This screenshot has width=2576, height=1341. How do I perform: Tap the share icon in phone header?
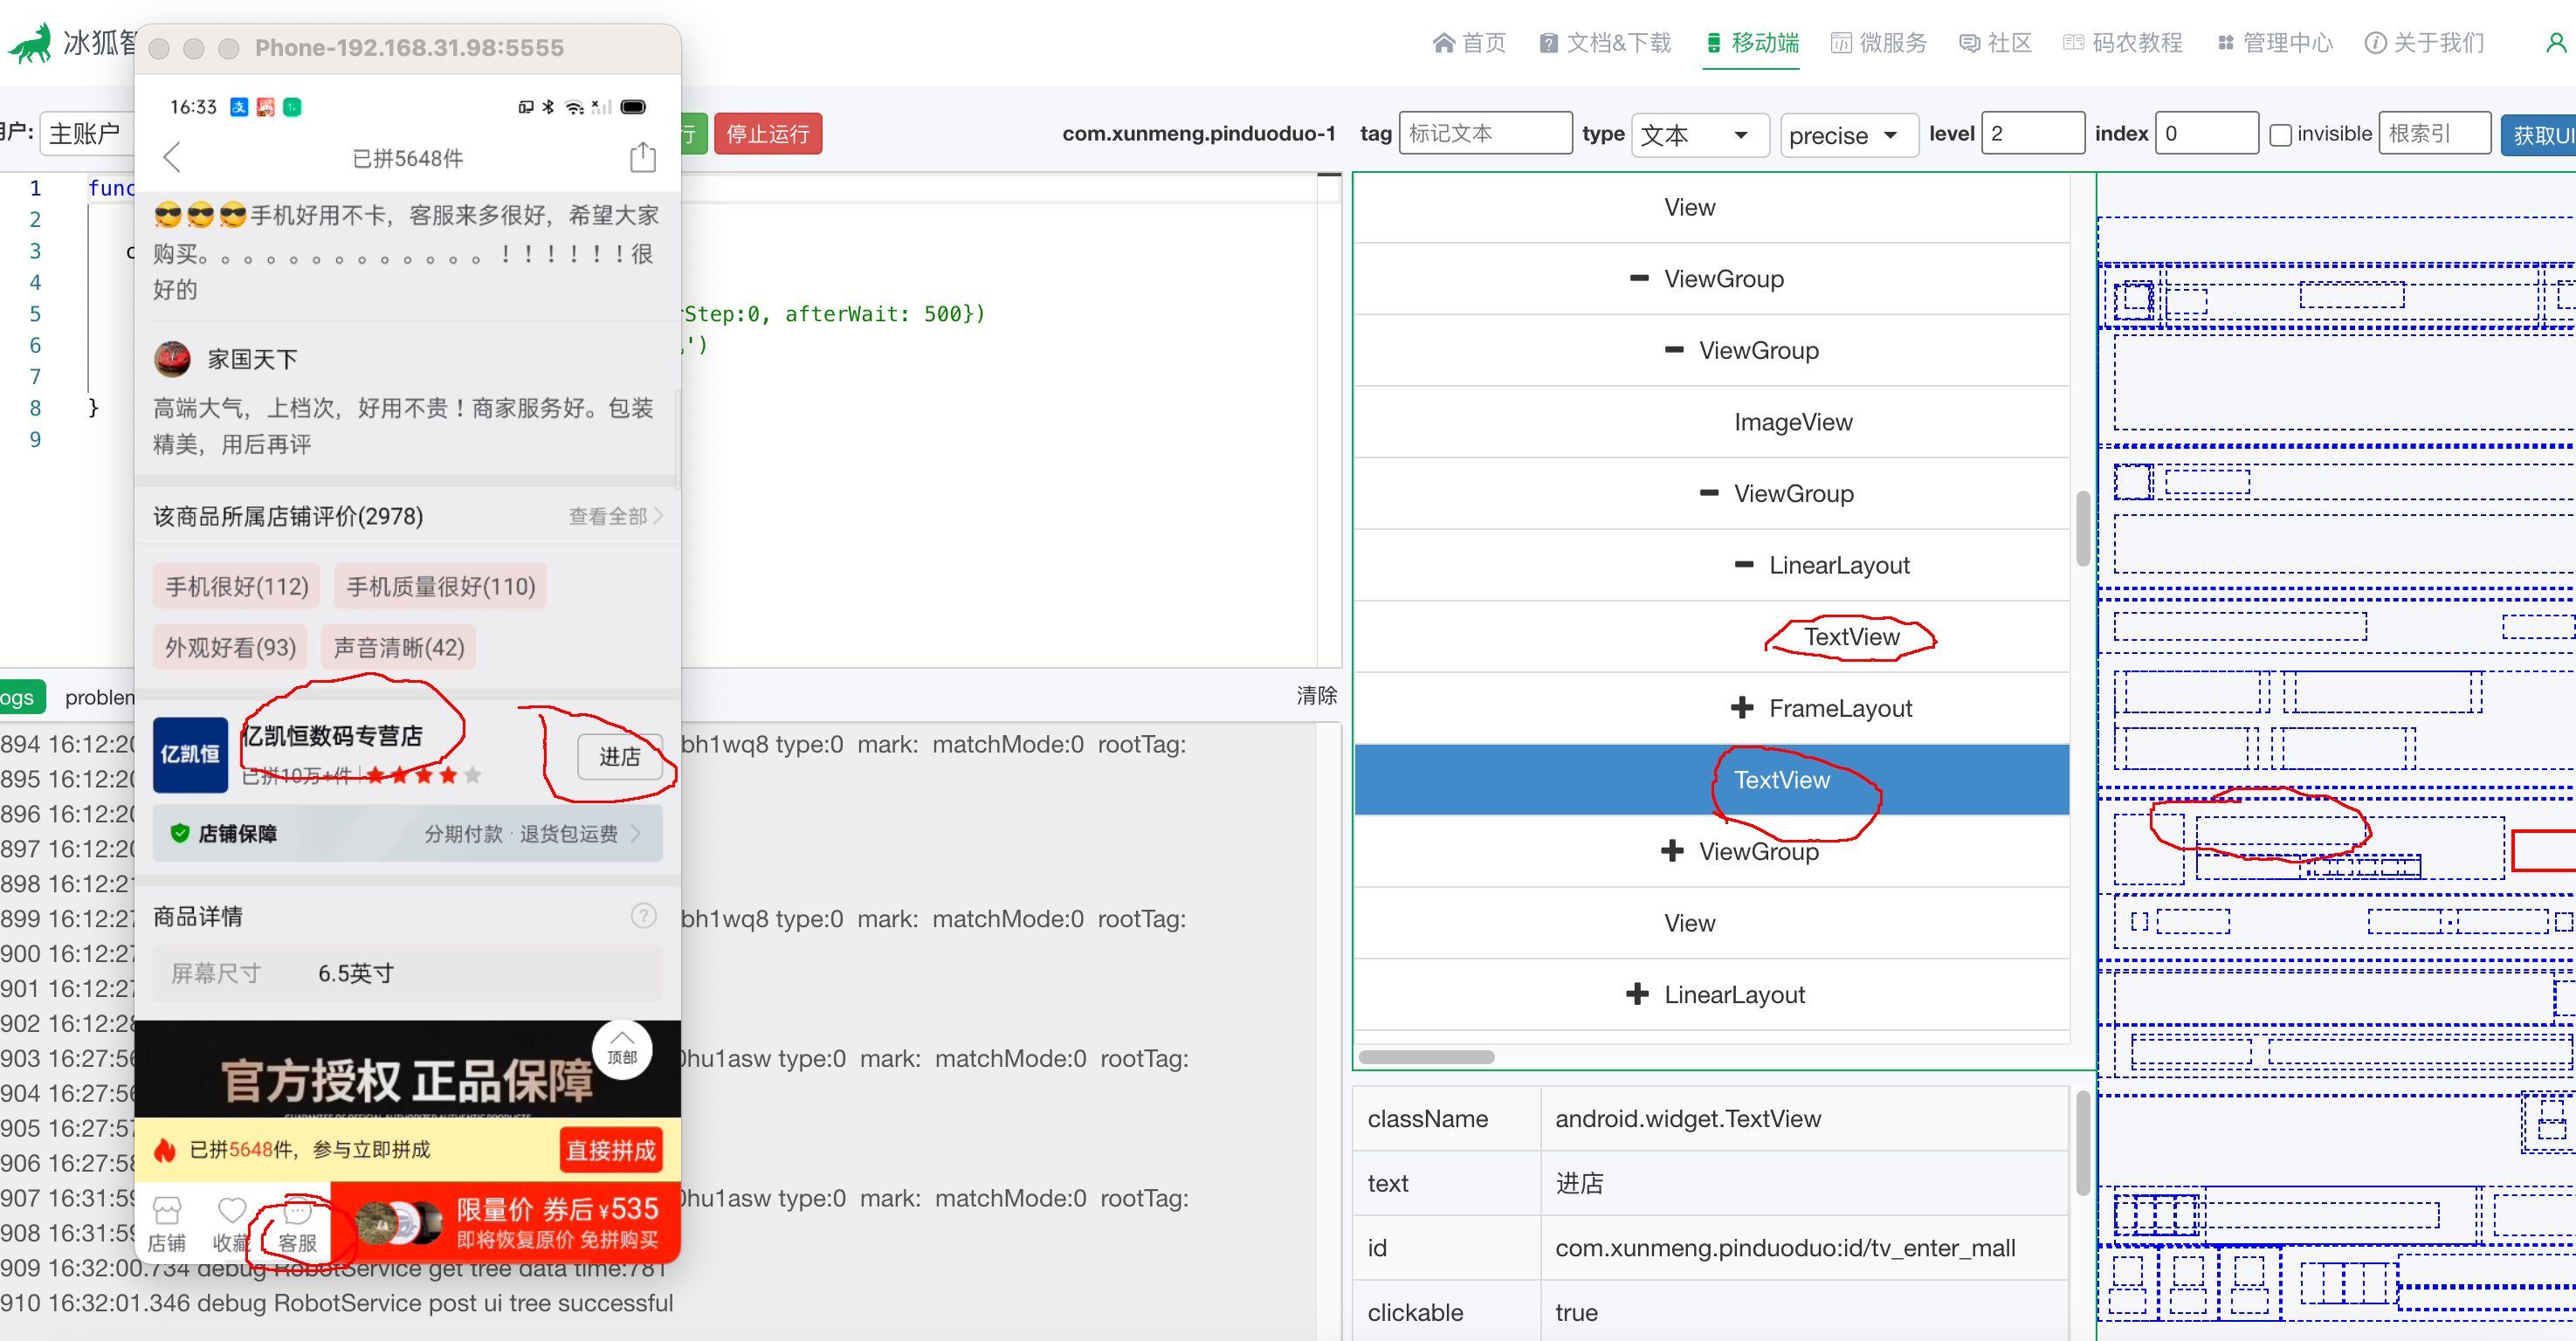[x=642, y=157]
